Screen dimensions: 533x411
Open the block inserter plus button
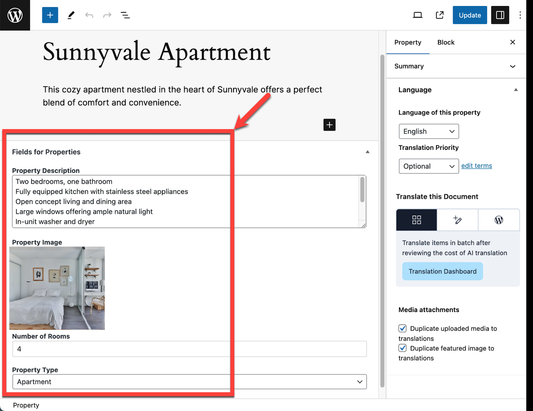click(x=50, y=15)
